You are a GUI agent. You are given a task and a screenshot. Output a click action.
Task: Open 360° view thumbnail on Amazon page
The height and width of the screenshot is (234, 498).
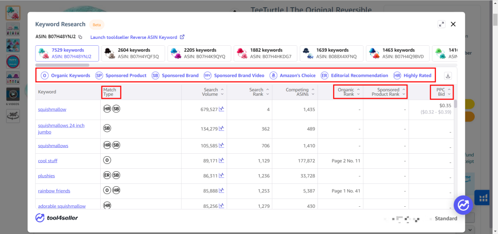point(13,116)
